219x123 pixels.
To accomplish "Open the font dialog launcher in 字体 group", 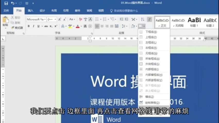I will (x=92, y=33).
